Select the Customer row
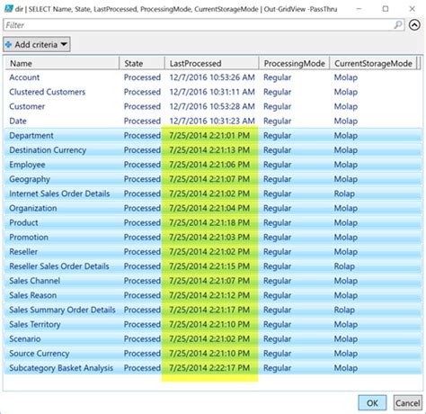The height and width of the screenshot is (414, 426). pyautogui.click(x=213, y=106)
